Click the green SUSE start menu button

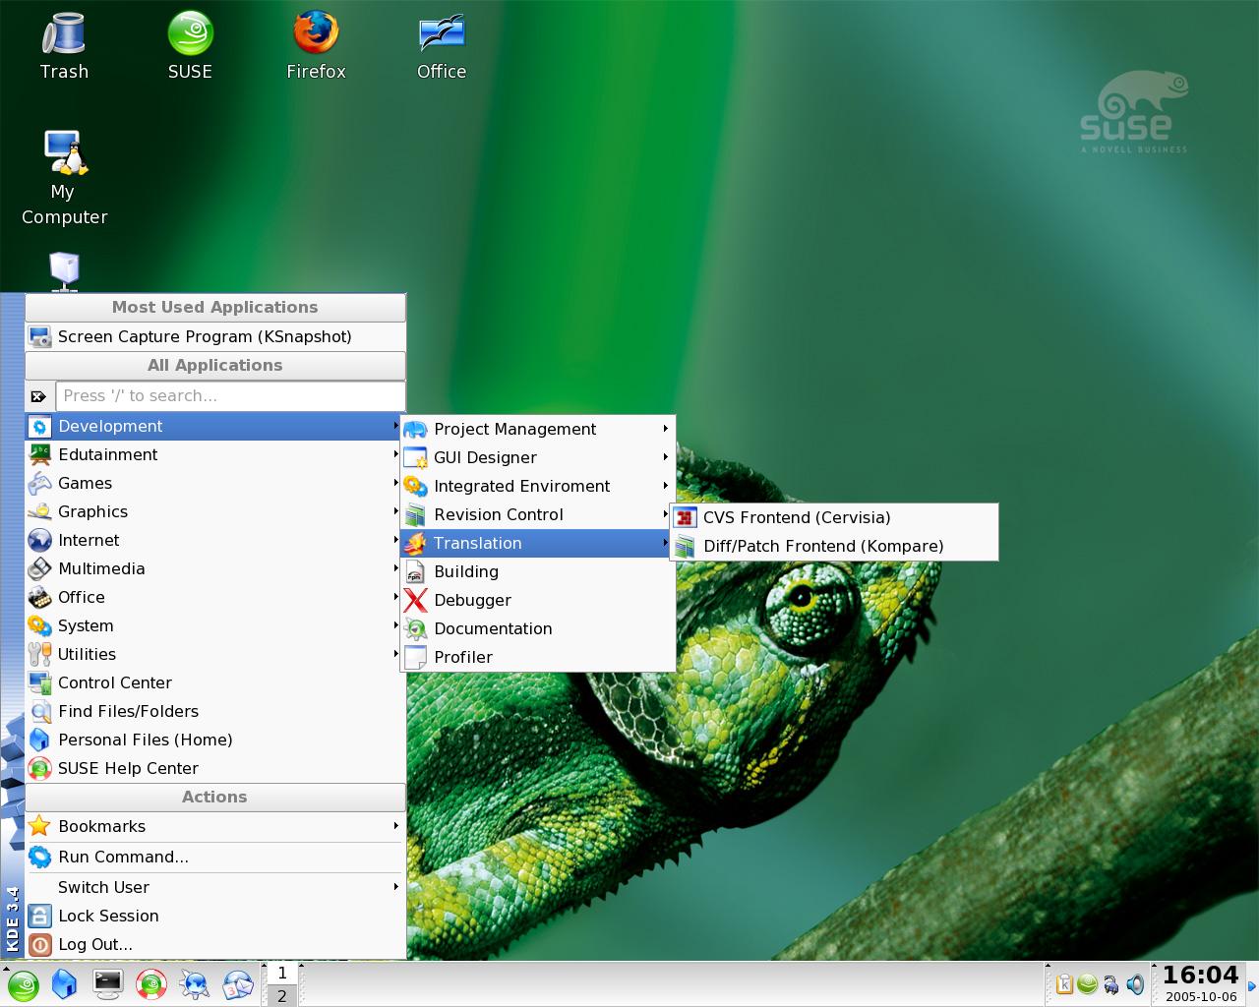(23, 984)
